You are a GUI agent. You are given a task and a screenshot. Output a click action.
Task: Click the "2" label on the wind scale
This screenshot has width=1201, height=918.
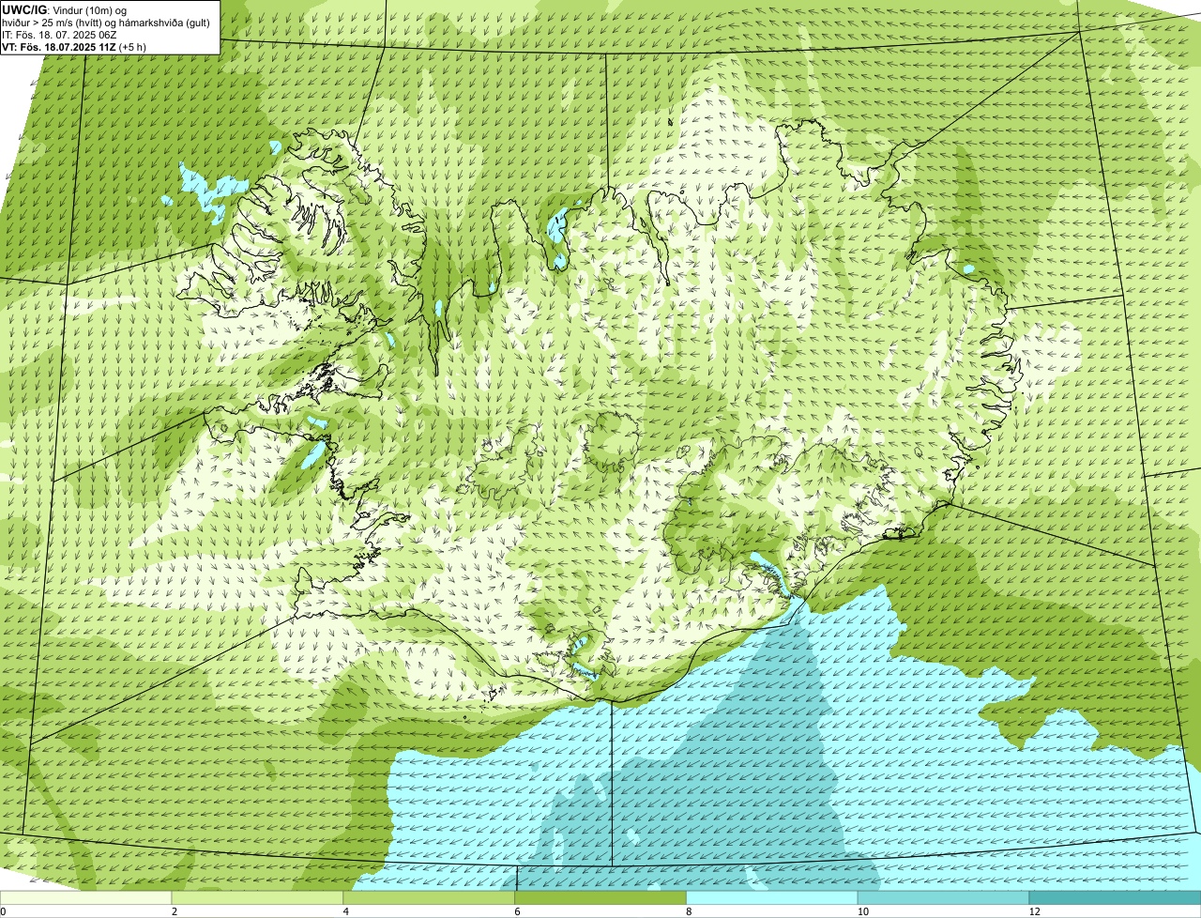(x=175, y=911)
